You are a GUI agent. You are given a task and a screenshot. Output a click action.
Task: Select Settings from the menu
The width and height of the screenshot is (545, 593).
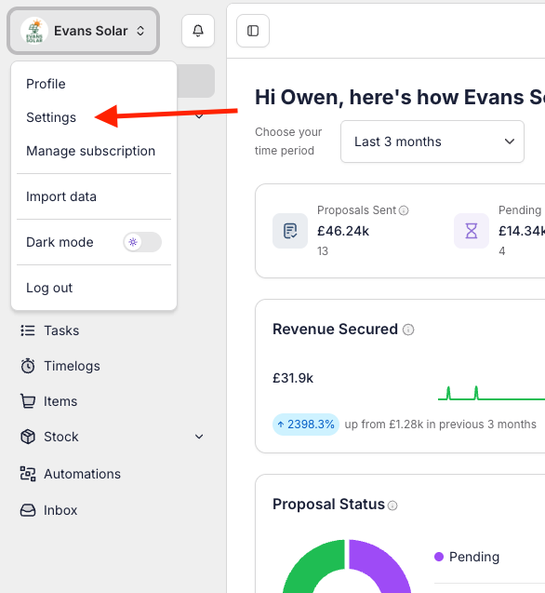click(x=51, y=117)
